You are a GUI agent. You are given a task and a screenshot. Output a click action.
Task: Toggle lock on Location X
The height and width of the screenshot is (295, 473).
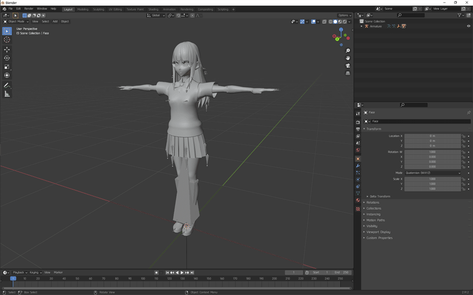tap(464, 136)
